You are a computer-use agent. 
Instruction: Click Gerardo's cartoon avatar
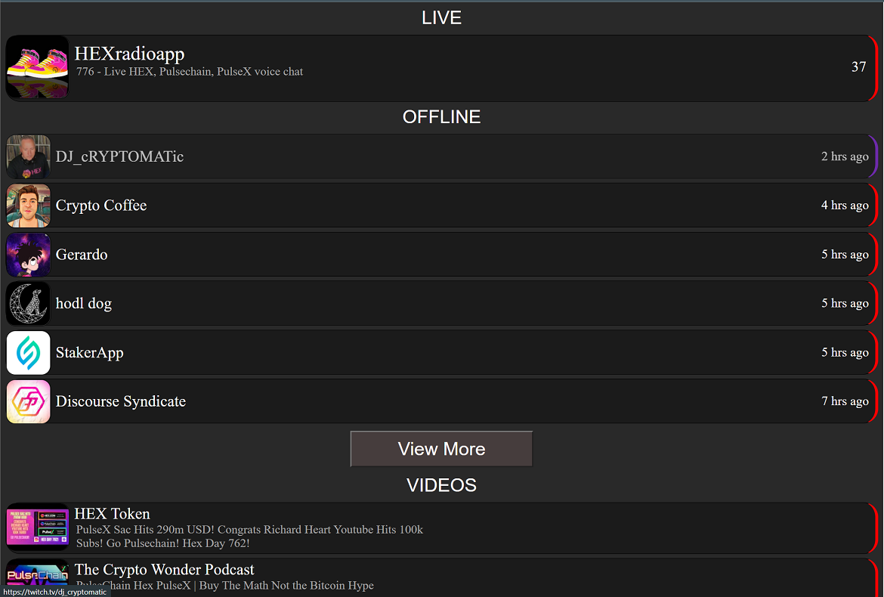(28, 255)
